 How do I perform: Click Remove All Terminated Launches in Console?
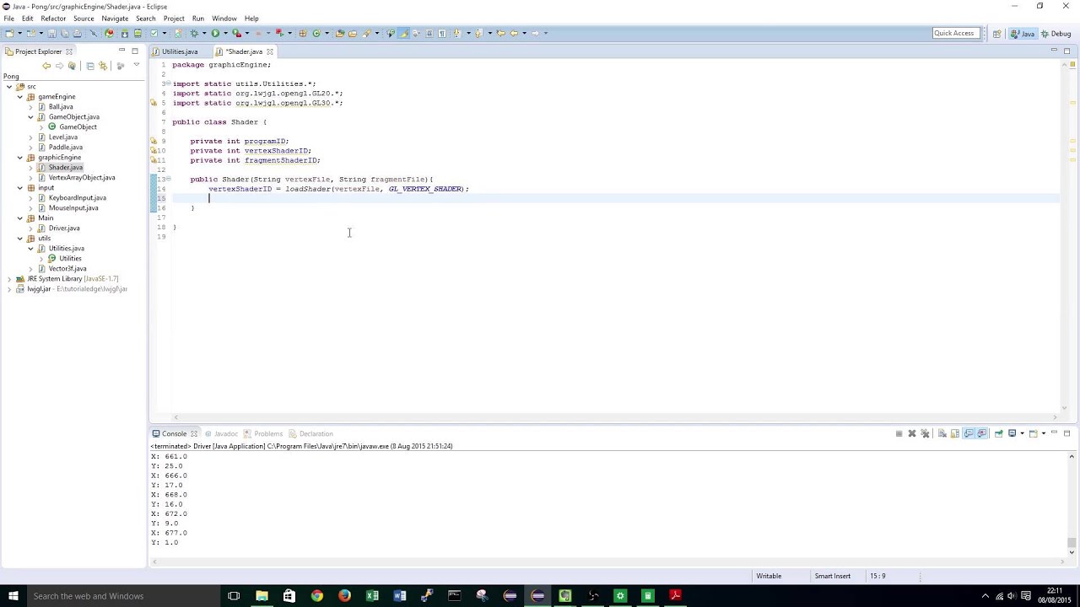point(925,433)
